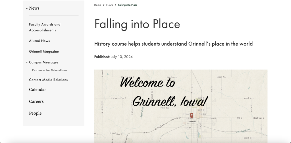Go to Alumni News
Screen dimensions: 291x143
click(x=39, y=41)
